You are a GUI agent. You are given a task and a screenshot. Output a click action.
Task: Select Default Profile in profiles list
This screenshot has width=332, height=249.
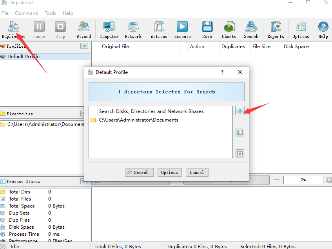tap(45, 57)
